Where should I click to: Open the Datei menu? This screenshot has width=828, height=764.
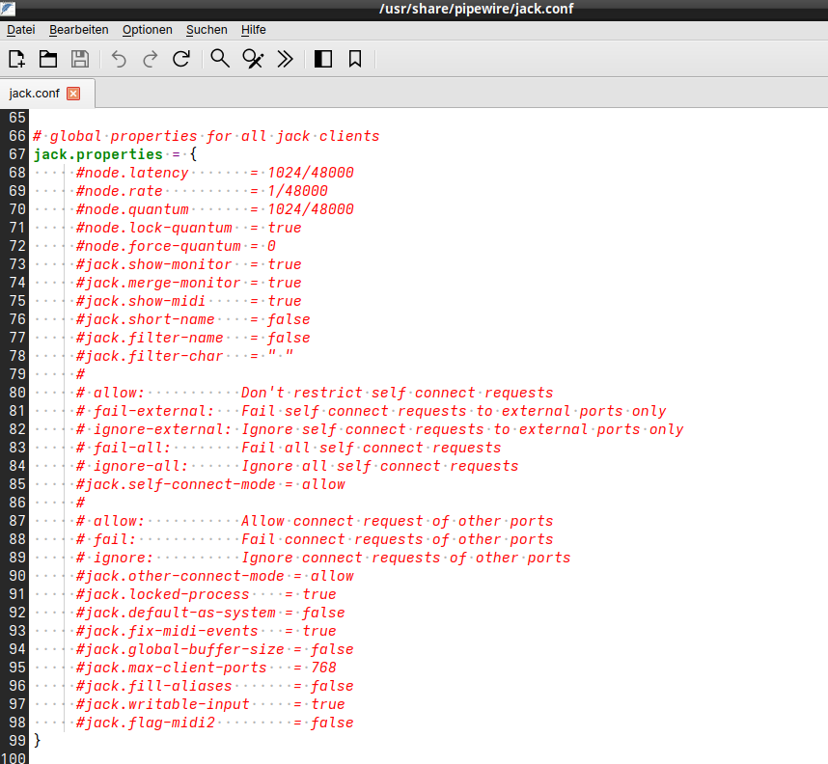[20, 30]
